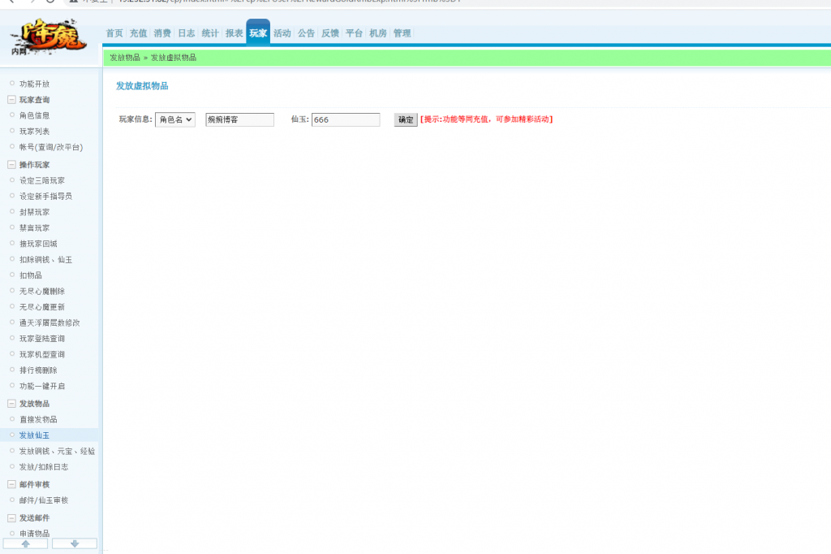Click 发放物品 in the breadcrumb bar
Viewport: 831px width, 554px height.
pyautogui.click(x=125, y=58)
